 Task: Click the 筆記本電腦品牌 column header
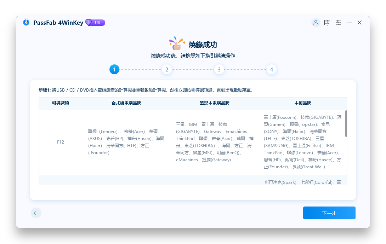coord(214,103)
